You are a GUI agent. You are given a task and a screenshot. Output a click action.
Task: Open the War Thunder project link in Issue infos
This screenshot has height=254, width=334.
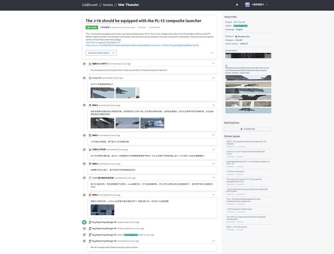click(239, 22)
